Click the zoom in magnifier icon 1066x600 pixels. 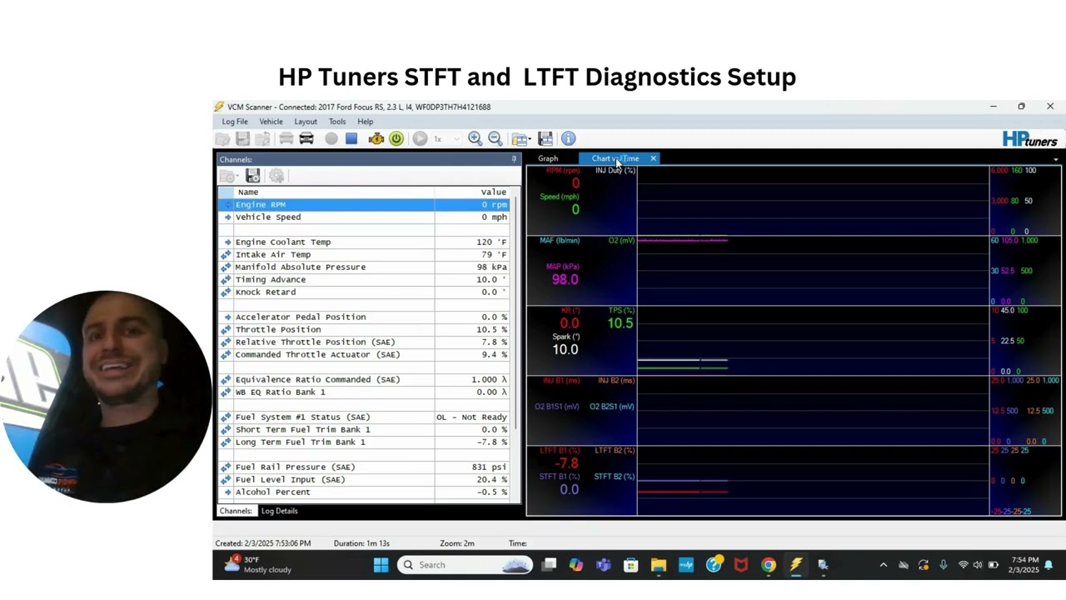(475, 139)
